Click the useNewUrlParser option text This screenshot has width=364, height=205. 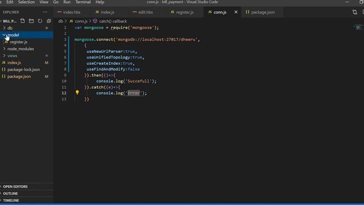coord(105,51)
